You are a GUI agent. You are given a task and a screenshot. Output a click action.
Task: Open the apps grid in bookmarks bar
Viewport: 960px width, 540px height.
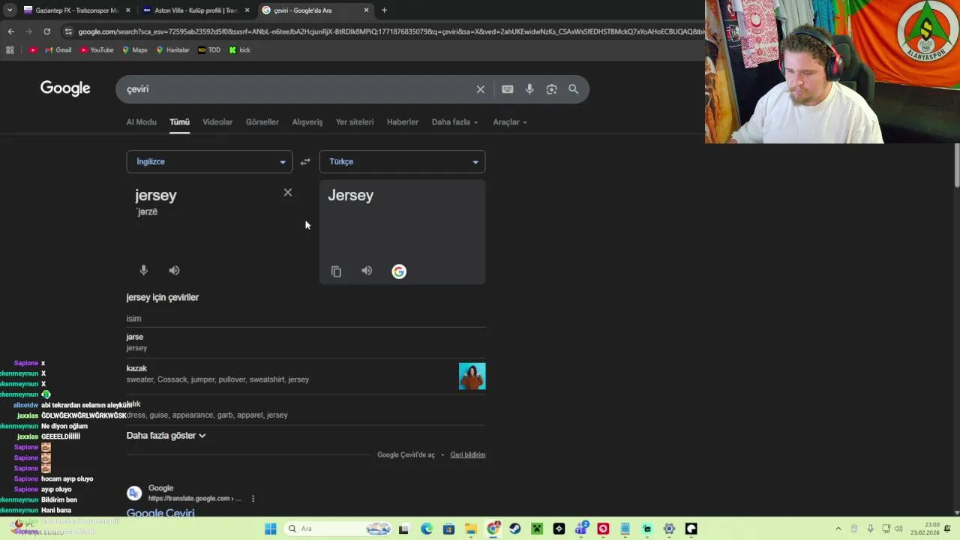10,50
